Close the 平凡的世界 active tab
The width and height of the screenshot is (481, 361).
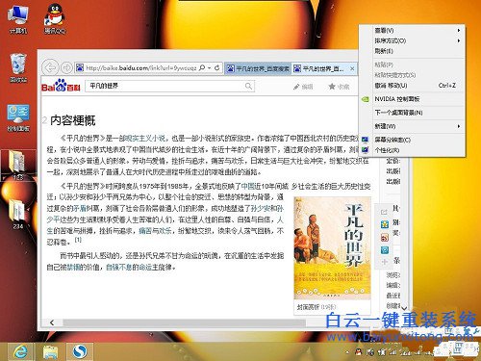coord(352,68)
